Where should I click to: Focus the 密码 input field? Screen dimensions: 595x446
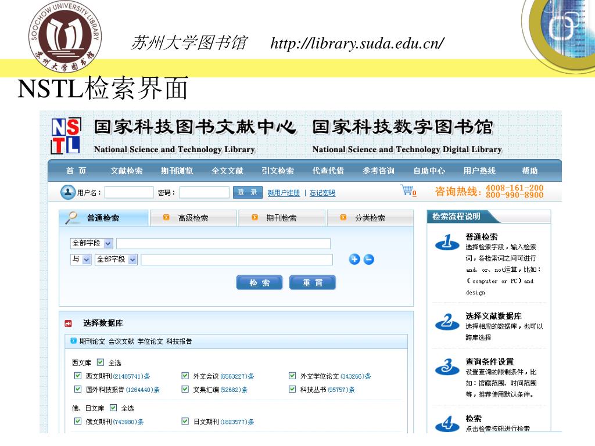205,192
